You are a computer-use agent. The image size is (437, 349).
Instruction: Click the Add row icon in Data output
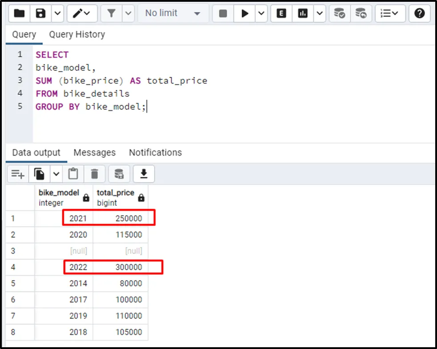(x=18, y=174)
